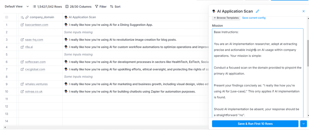Click the Sort arrows icon
This screenshot has height=130, width=309.
[x=111, y=7]
